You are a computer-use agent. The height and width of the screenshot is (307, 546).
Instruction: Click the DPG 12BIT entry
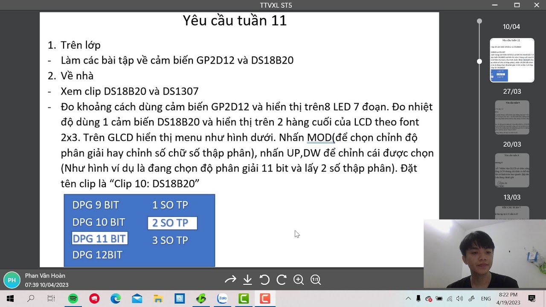tap(97, 255)
